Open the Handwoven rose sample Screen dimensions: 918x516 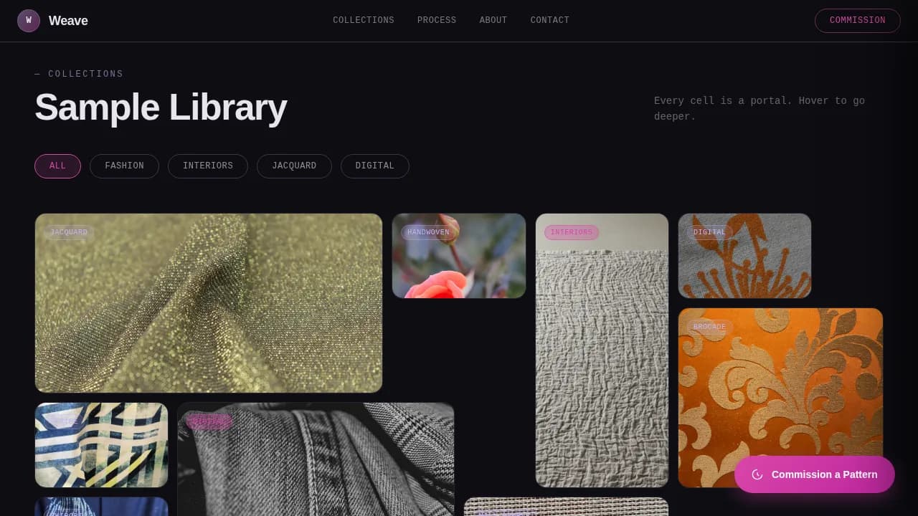pyautogui.click(x=459, y=256)
